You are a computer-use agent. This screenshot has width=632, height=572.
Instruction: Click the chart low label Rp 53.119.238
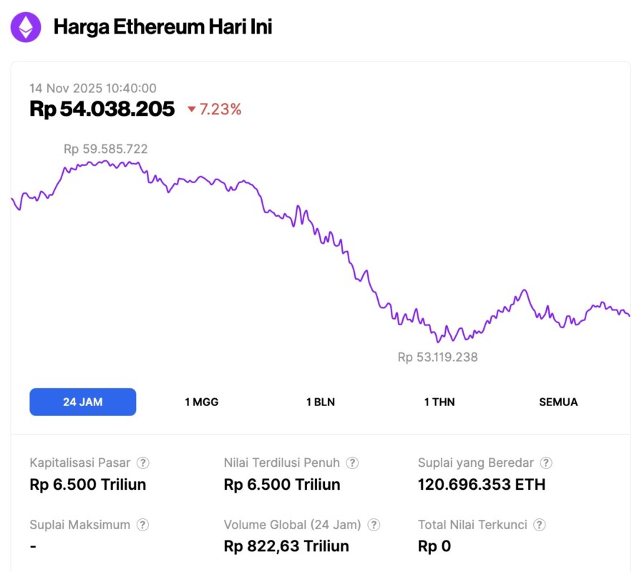(437, 357)
